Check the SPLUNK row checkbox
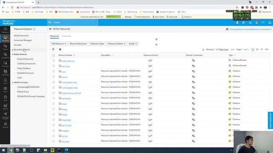This screenshot has width=273, height=153. tap(54, 141)
